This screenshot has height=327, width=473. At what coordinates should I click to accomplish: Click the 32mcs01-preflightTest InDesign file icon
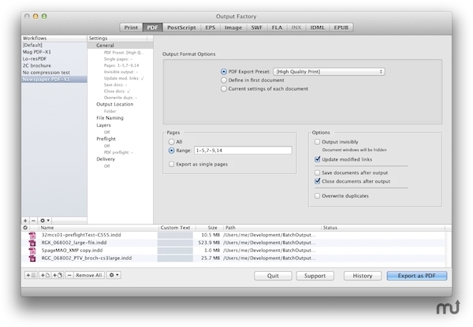[32, 235]
